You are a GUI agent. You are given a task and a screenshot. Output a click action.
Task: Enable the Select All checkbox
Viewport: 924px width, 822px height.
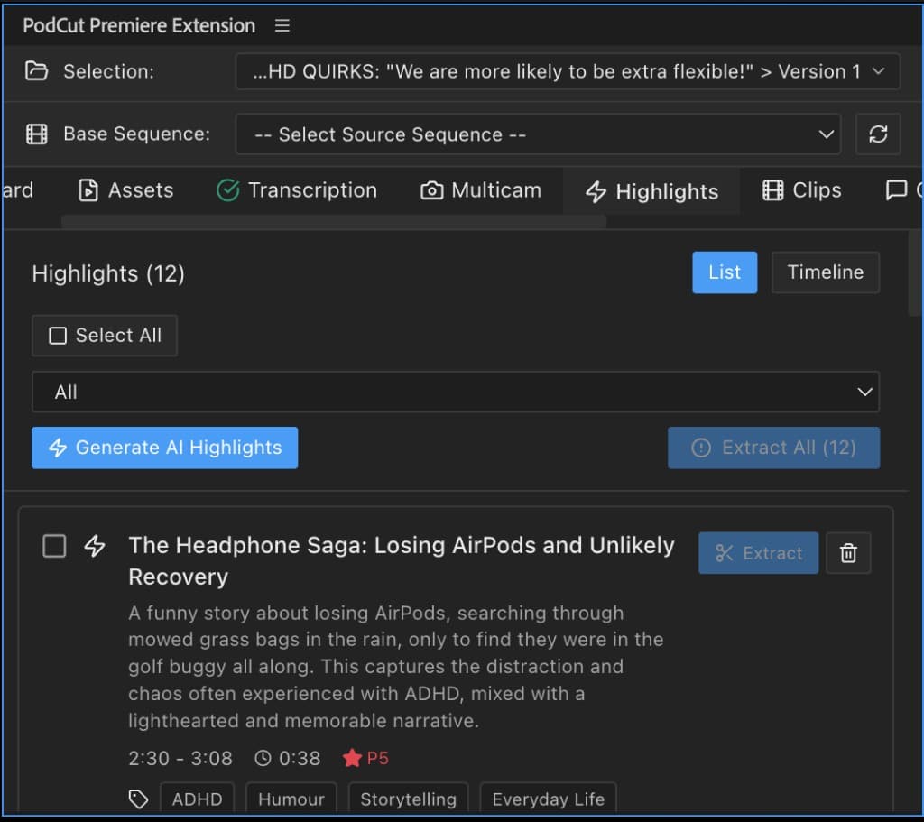57,335
